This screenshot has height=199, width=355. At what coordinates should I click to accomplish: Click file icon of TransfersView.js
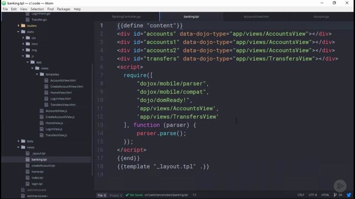point(42,135)
